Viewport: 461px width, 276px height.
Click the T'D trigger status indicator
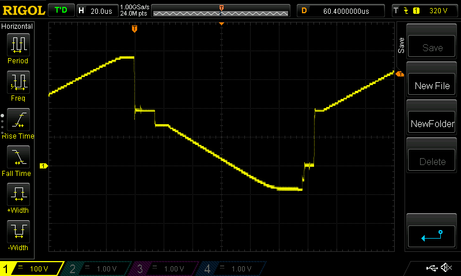(61, 10)
